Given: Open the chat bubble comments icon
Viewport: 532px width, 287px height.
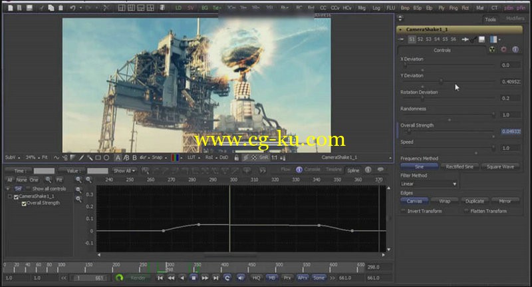Looking at the screenshot, I should [x=380, y=170].
